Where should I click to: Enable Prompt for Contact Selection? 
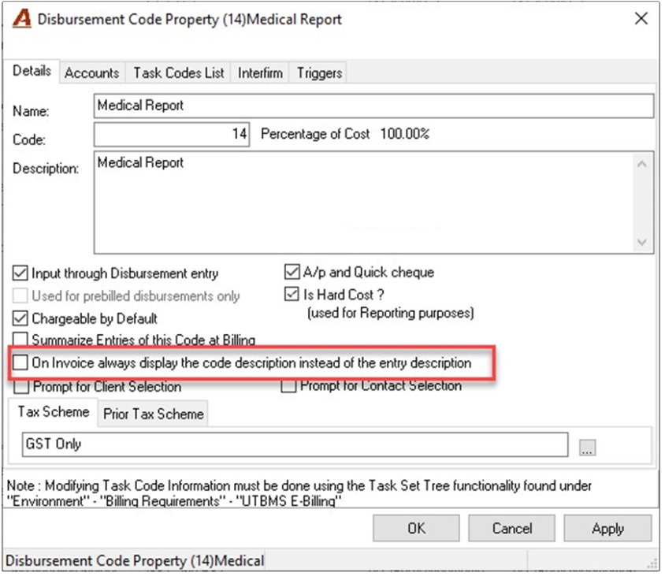point(288,385)
